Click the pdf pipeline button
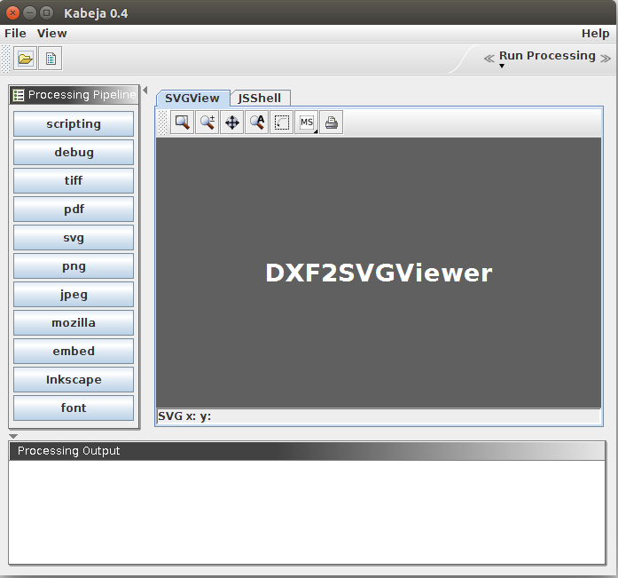This screenshot has width=618, height=578. click(x=74, y=209)
